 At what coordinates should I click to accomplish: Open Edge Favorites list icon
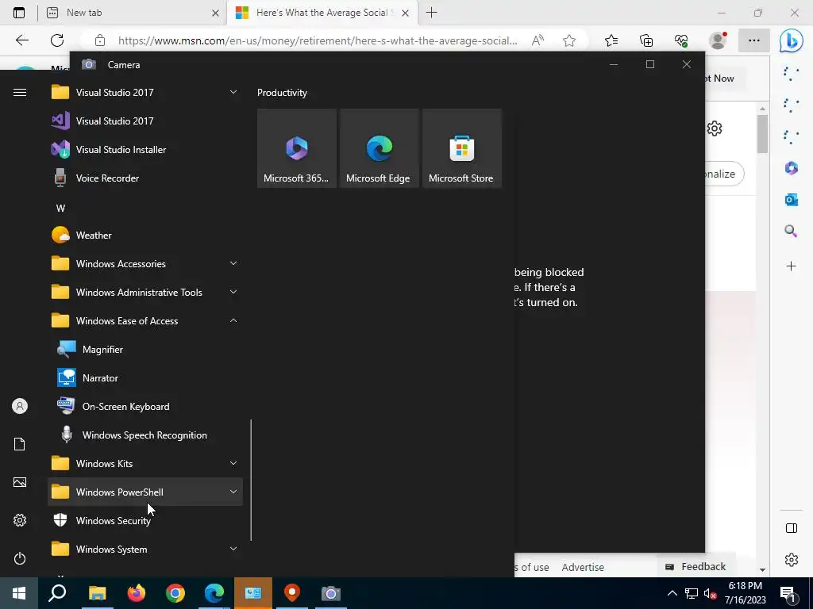(x=611, y=40)
